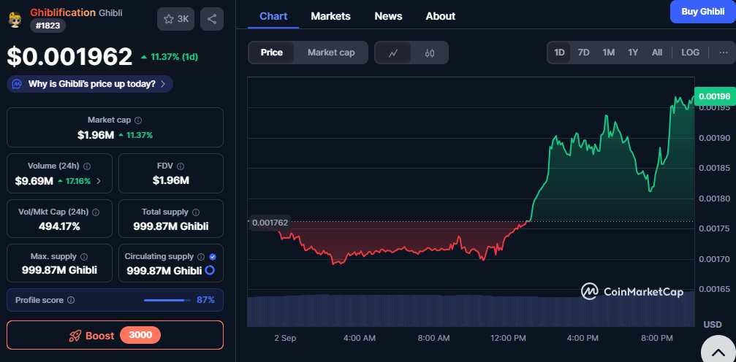
Task: Click the 2 Sep date axis label
Action: point(285,338)
